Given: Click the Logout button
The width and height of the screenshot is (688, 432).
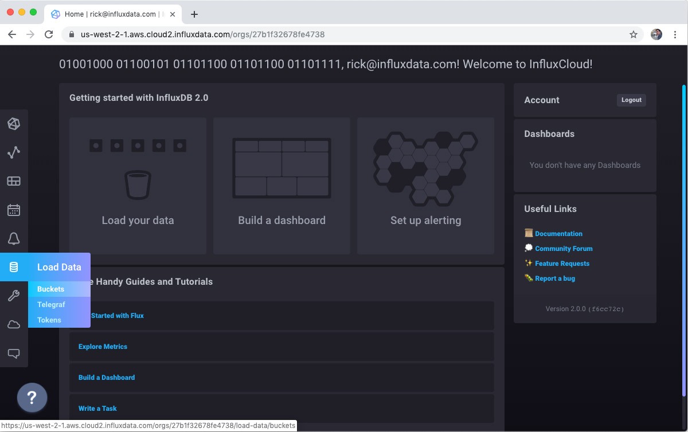Looking at the screenshot, I should pyautogui.click(x=631, y=100).
